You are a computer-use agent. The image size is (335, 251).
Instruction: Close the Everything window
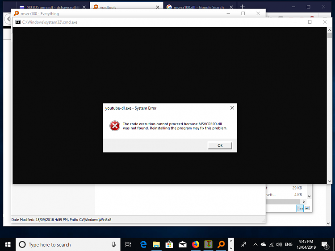pos(258,13)
